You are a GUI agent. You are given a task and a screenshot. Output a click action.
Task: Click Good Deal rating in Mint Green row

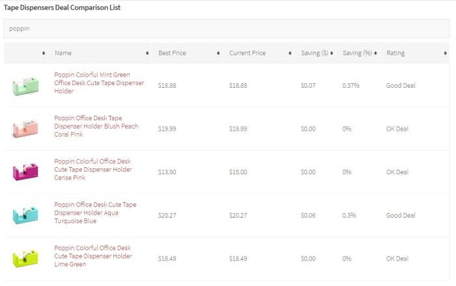401,86
